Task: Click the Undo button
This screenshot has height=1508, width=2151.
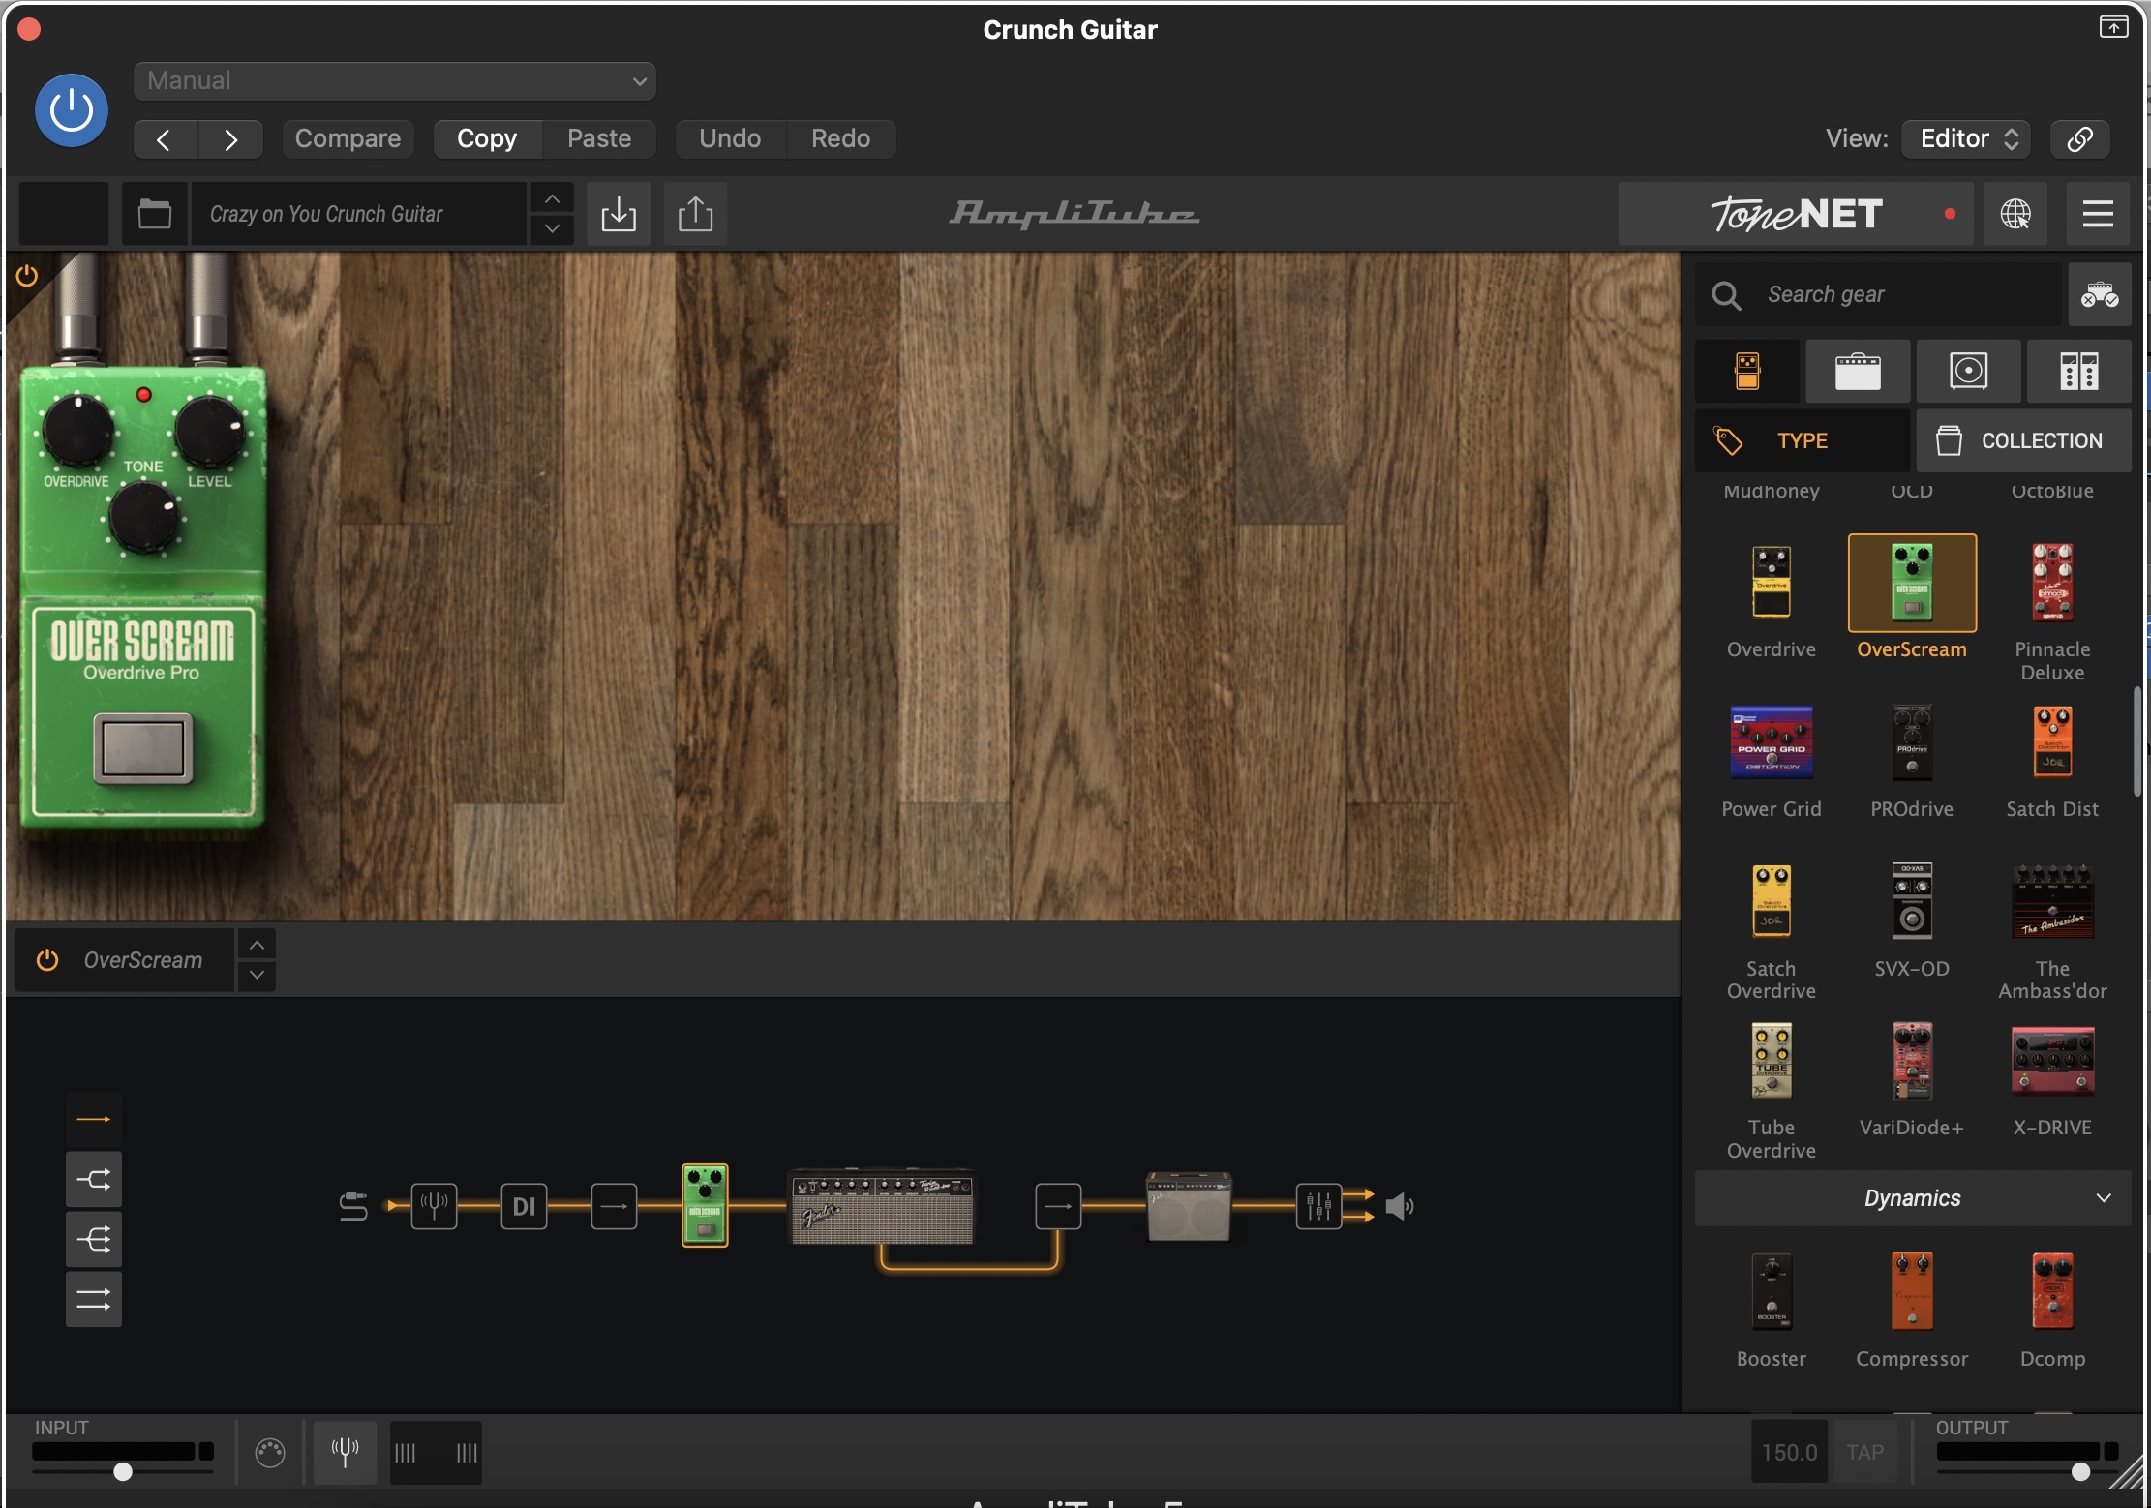Action: click(x=730, y=138)
